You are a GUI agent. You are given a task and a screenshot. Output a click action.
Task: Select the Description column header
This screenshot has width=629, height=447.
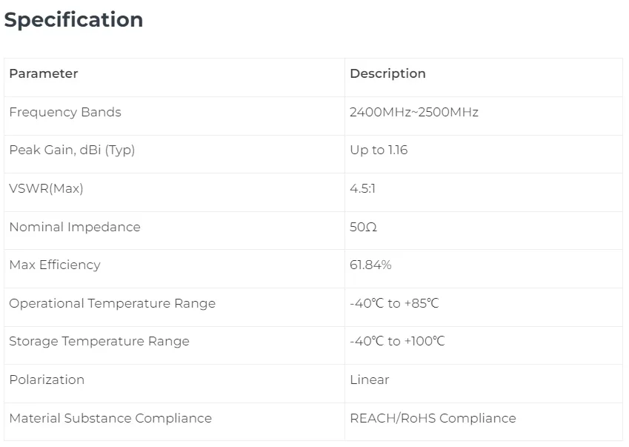387,73
